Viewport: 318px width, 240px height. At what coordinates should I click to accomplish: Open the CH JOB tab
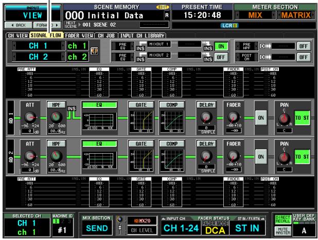(x=107, y=35)
